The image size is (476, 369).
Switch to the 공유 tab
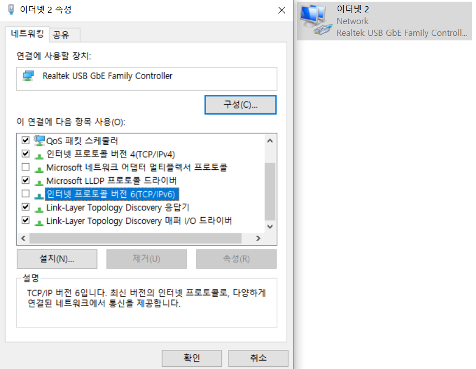(64, 35)
